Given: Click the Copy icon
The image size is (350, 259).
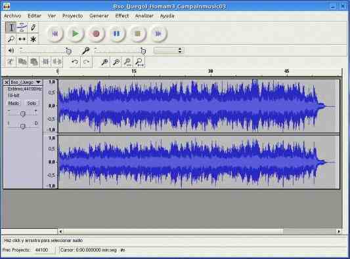Looking at the screenshot, I should pyautogui.click(x=22, y=62).
